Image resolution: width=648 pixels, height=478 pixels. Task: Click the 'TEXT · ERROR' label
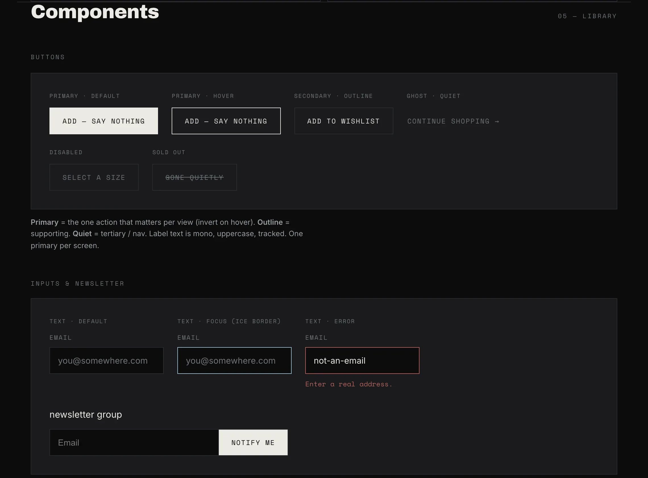tap(330, 322)
